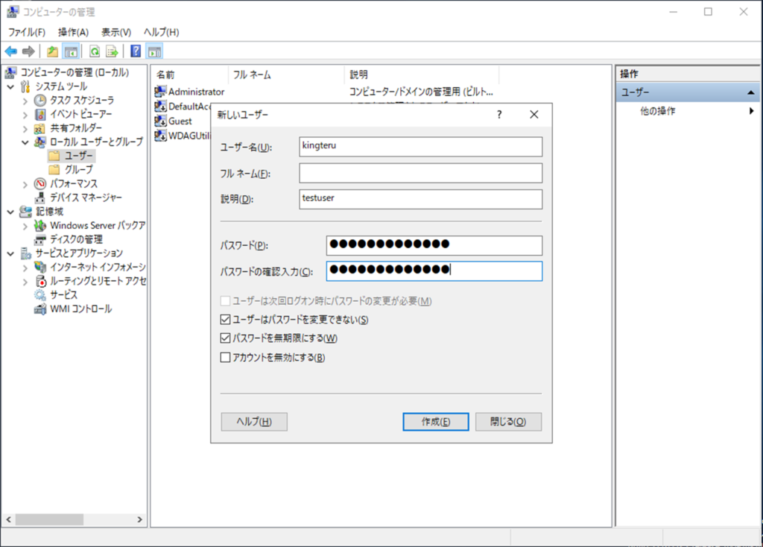Uncheck ユーザーはパスワードを変更できない checkbox
Screen dimensions: 763x547
[x=226, y=320]
